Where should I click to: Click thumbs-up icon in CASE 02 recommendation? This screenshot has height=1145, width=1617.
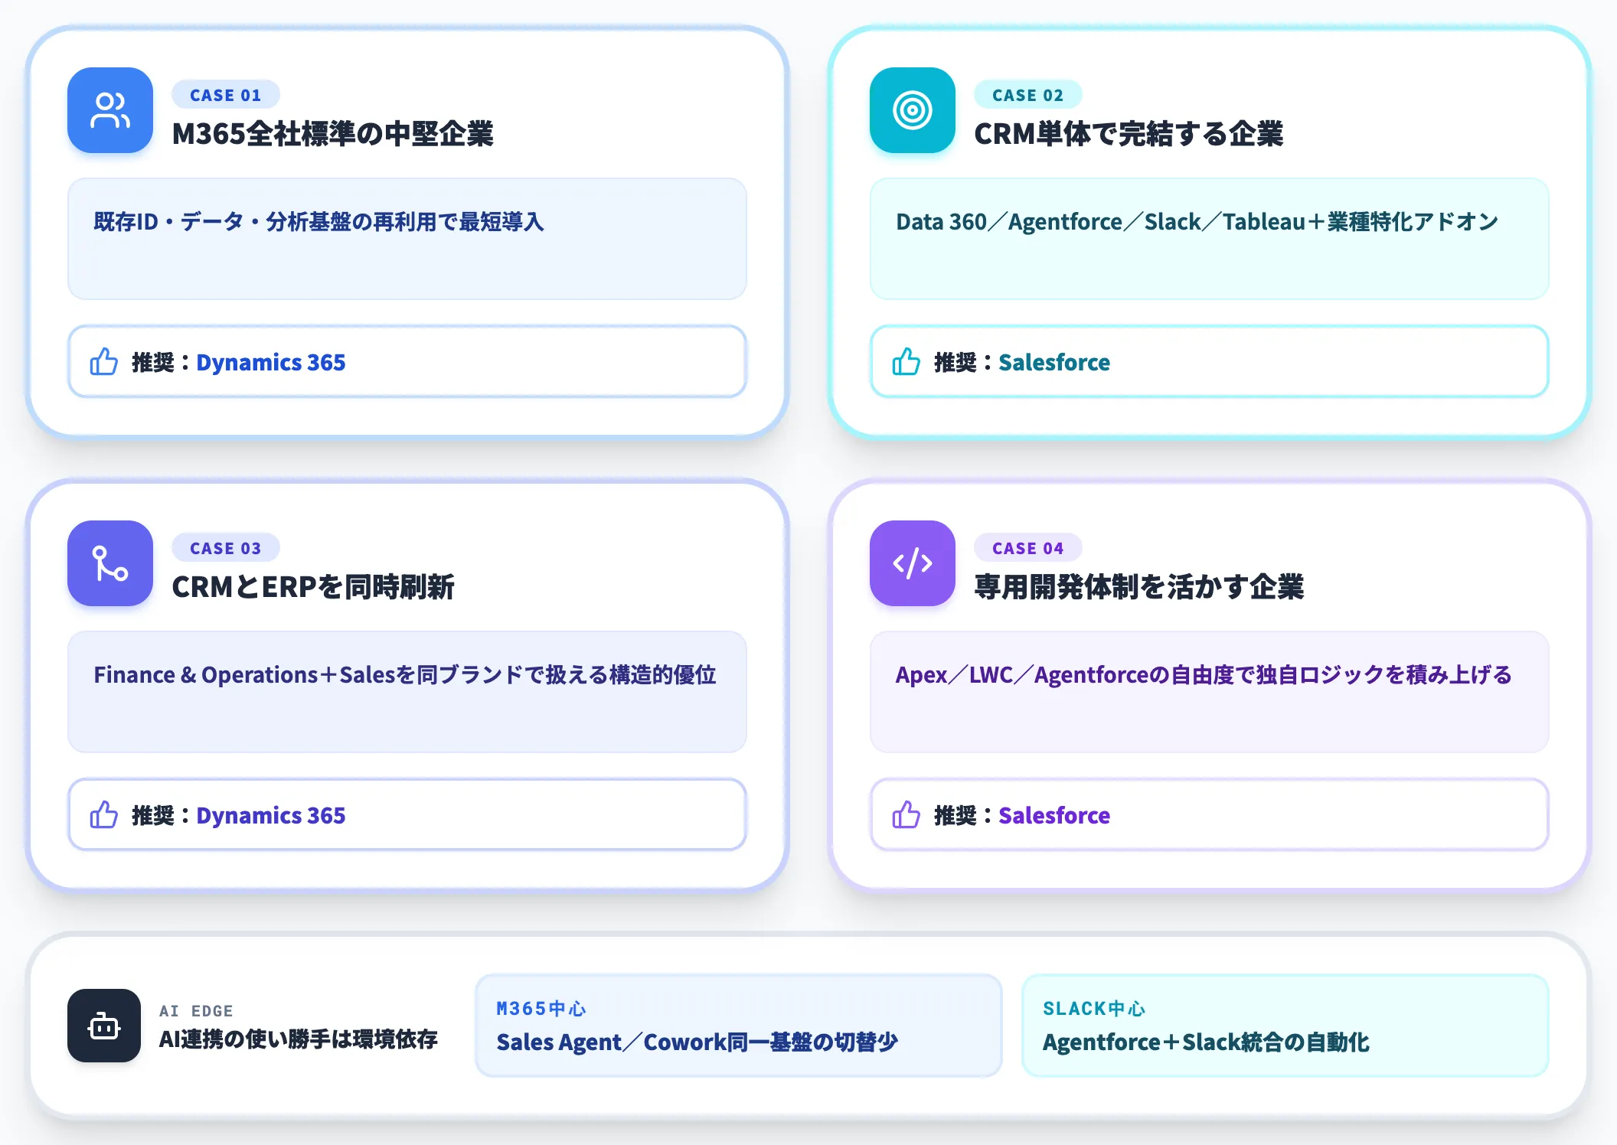(x=906, y=361)
